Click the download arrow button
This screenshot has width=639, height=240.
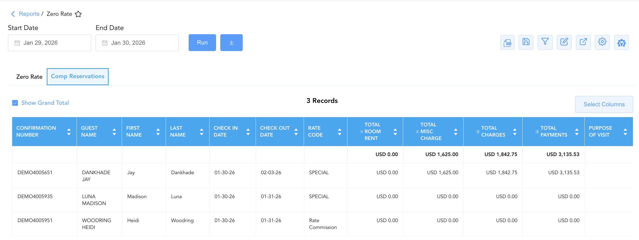[231, 43]
